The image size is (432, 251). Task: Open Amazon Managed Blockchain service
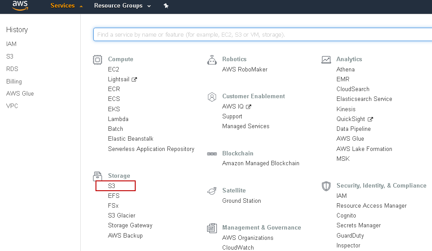(261, 163)
